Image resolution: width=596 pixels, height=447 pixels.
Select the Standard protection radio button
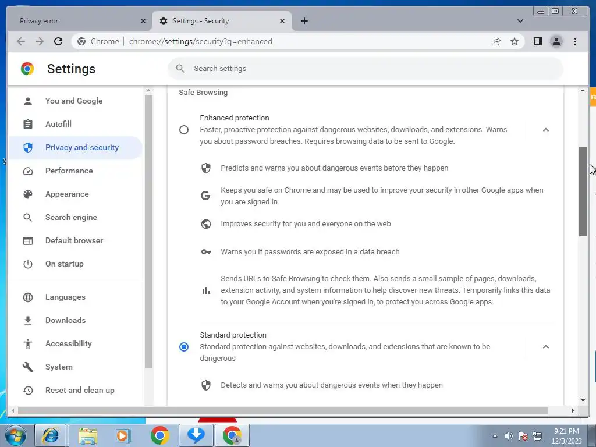tap(184, 347)
